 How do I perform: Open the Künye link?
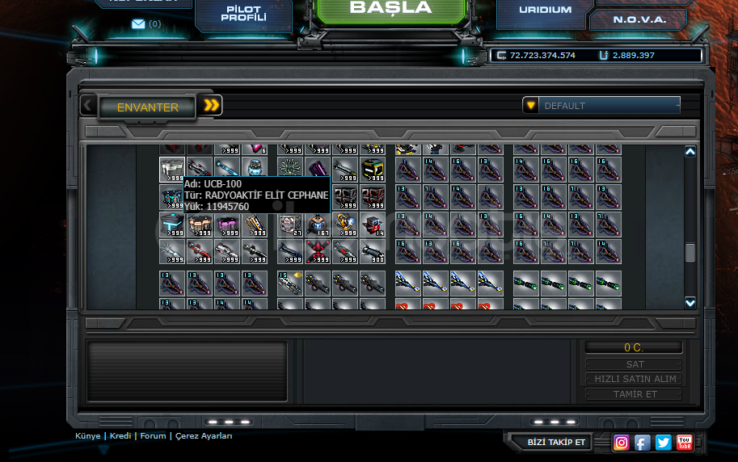tap(87, 435)
